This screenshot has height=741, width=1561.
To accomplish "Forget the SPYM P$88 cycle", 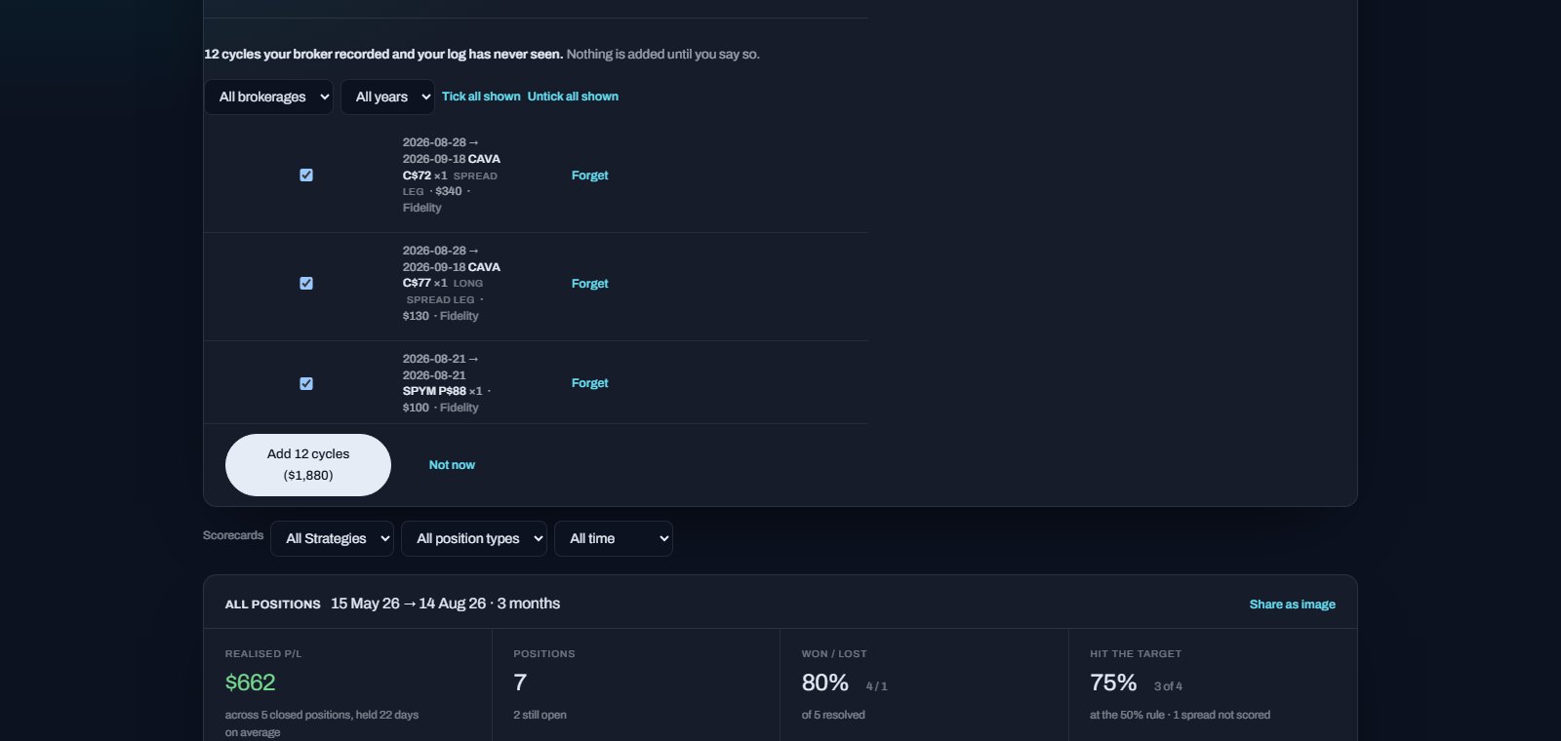I will click(x=589, y=383).
